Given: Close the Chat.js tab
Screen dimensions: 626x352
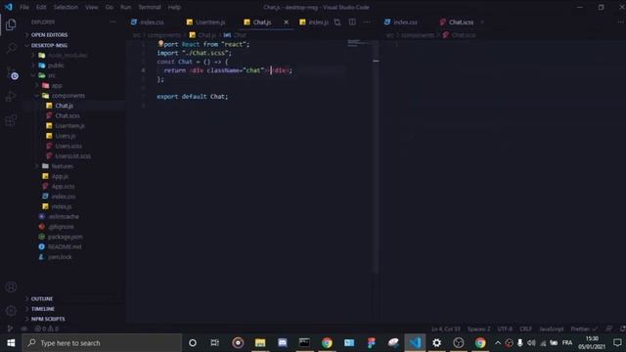Looking at the screenshot, I should [286, 22].
